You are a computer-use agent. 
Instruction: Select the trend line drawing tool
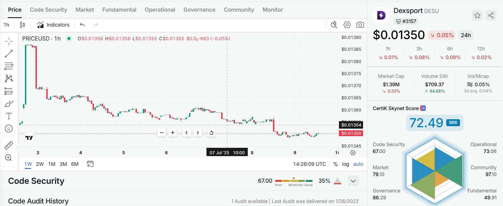9,54
